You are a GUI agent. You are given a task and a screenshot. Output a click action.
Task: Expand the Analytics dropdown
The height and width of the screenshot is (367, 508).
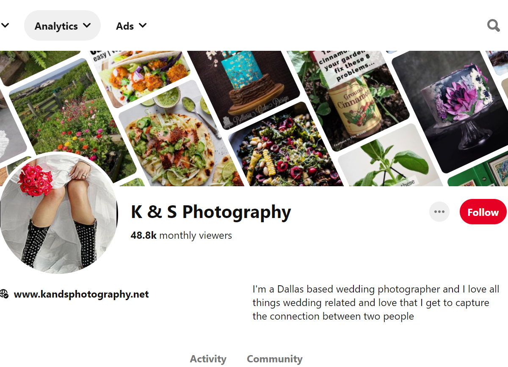pos(62,26)
